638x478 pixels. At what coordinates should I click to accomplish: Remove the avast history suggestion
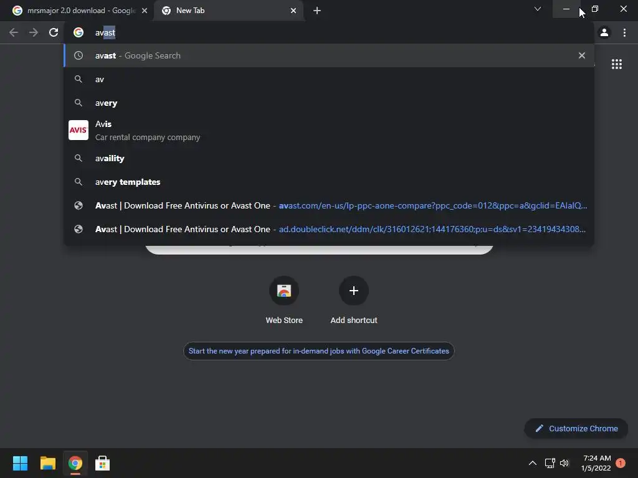[582, 55]
